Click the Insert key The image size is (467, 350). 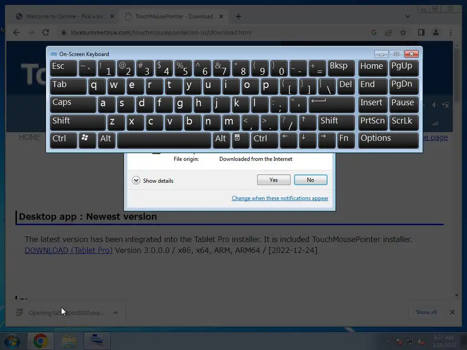tap(373, 104)
